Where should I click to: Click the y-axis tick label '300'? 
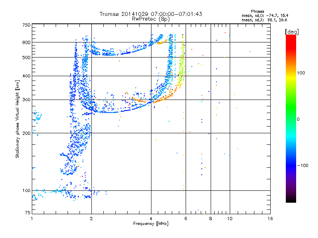pos(26,100)
